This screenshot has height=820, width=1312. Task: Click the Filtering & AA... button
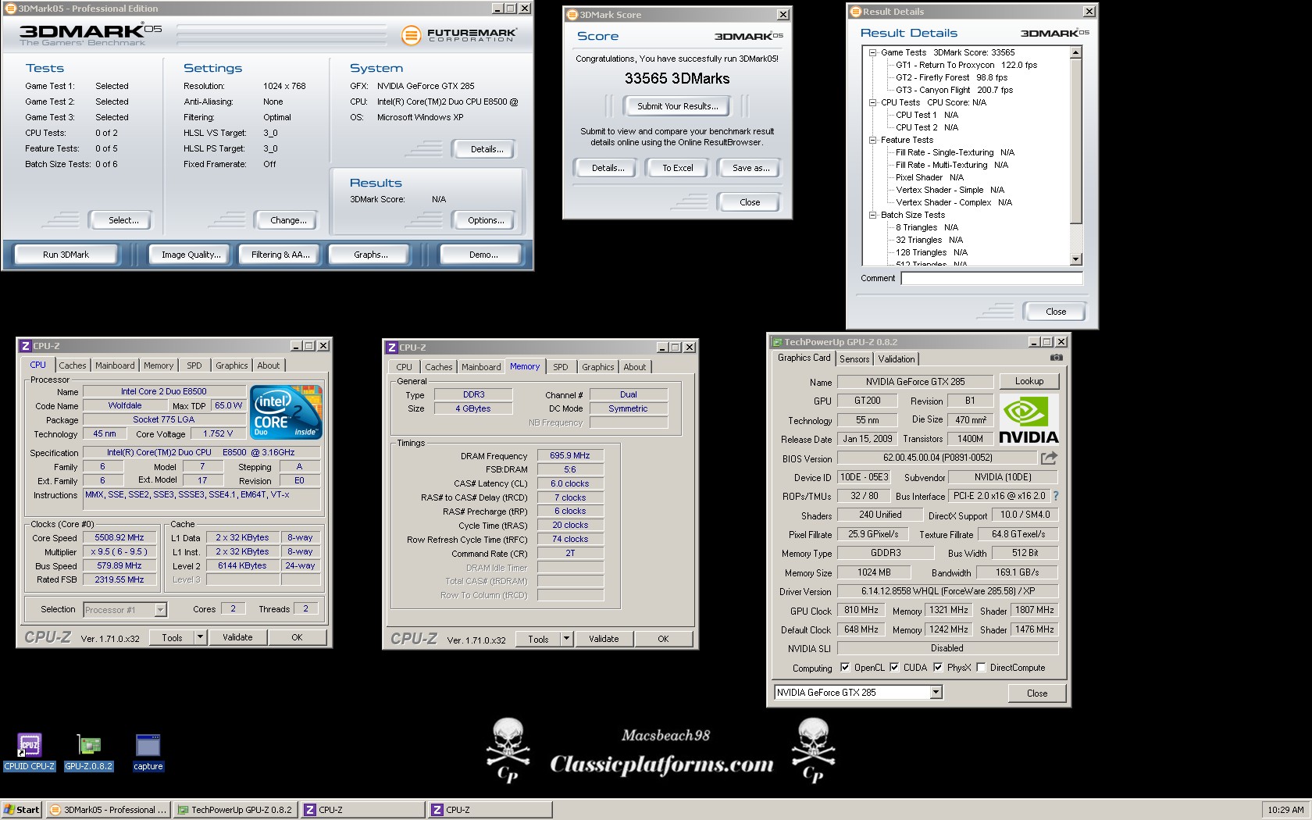(280, 255)
